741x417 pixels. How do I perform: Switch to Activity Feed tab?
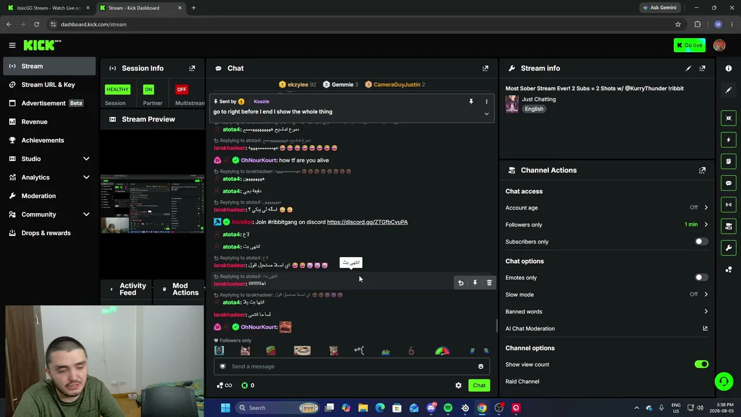(127, 289)
